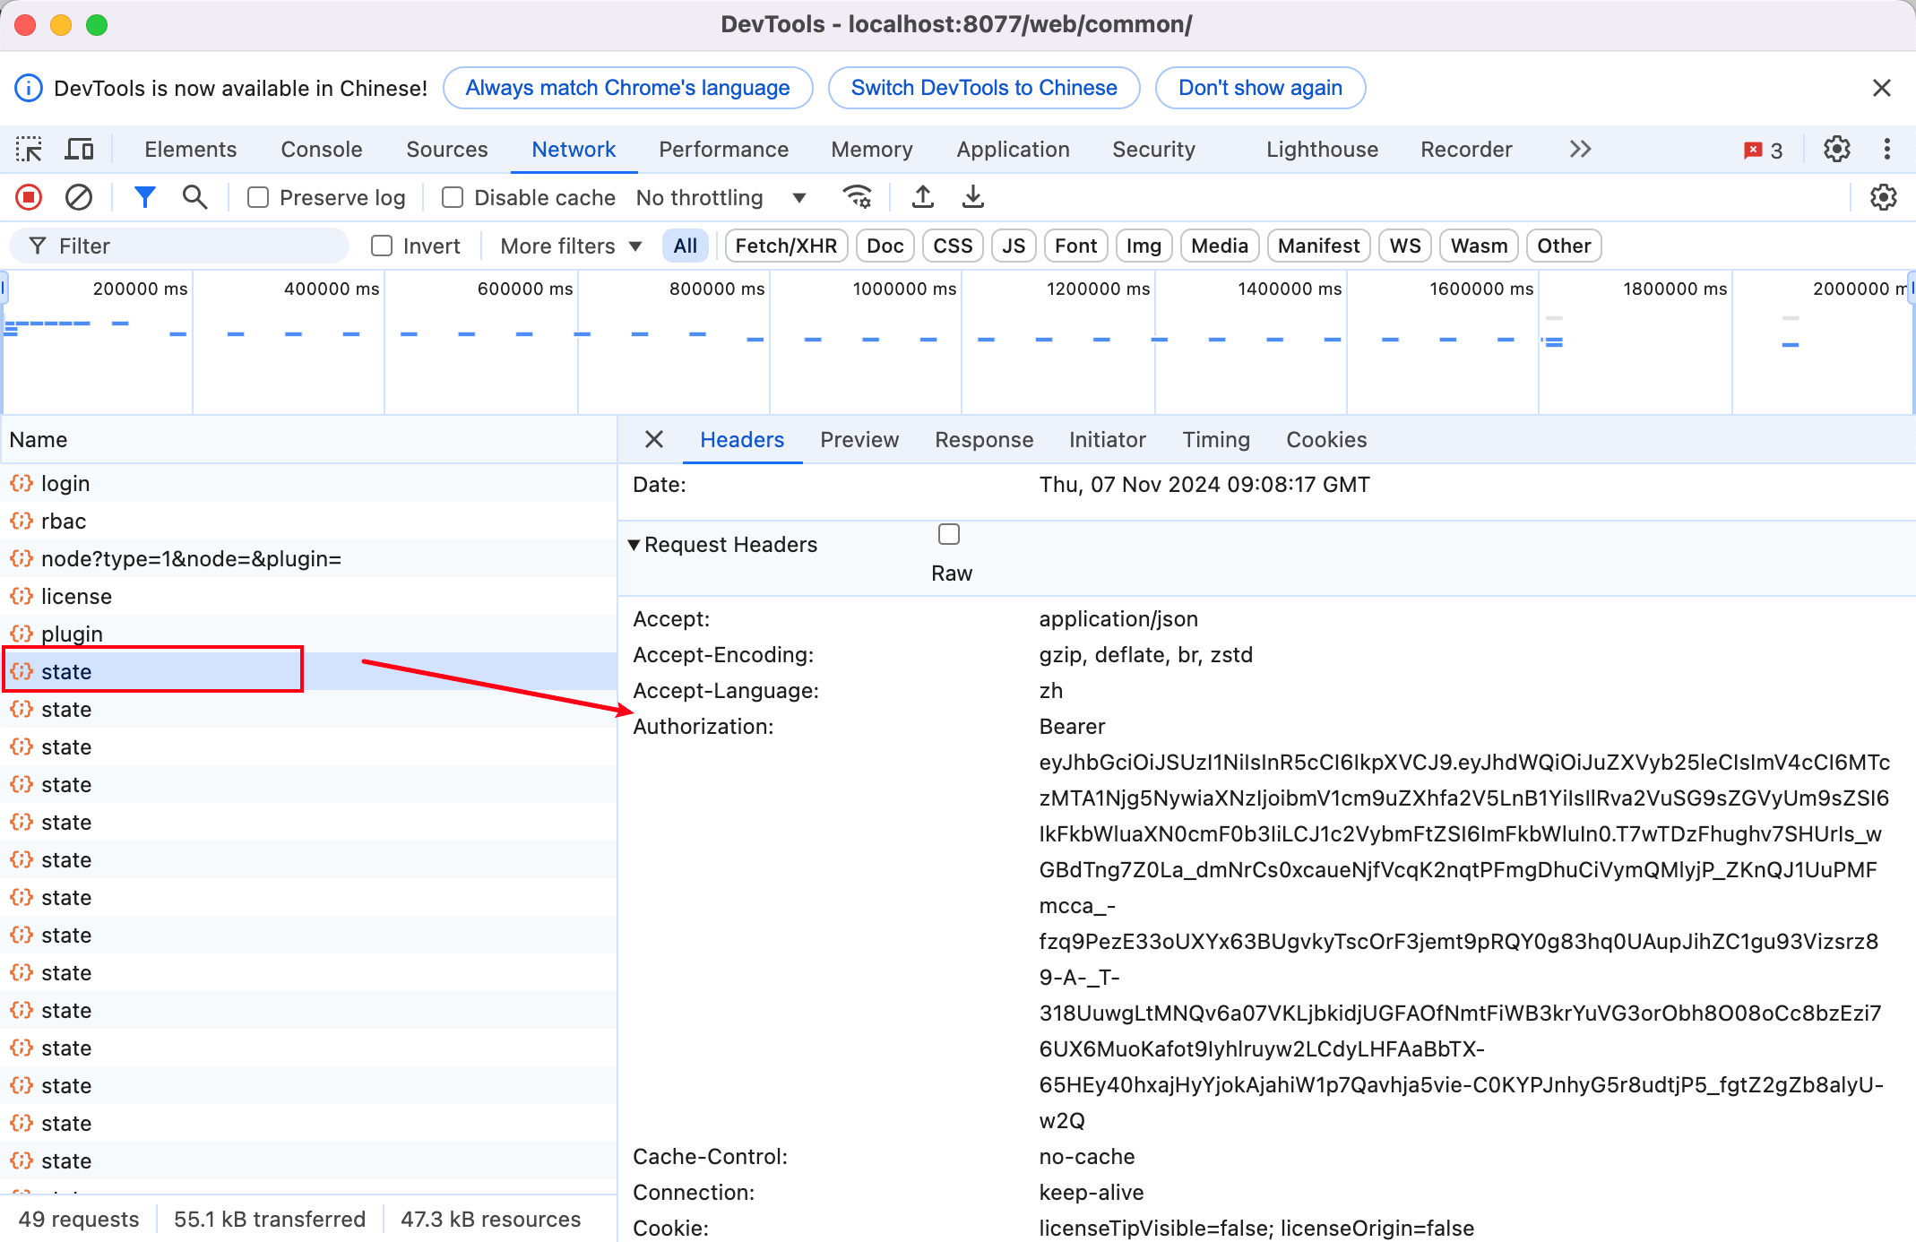Clear the network log

point(79,197)
